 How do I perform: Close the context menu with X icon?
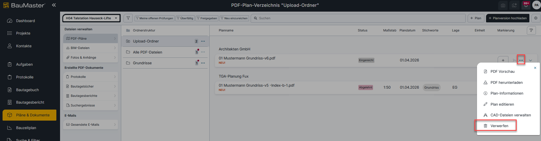(x=535, y=68)
